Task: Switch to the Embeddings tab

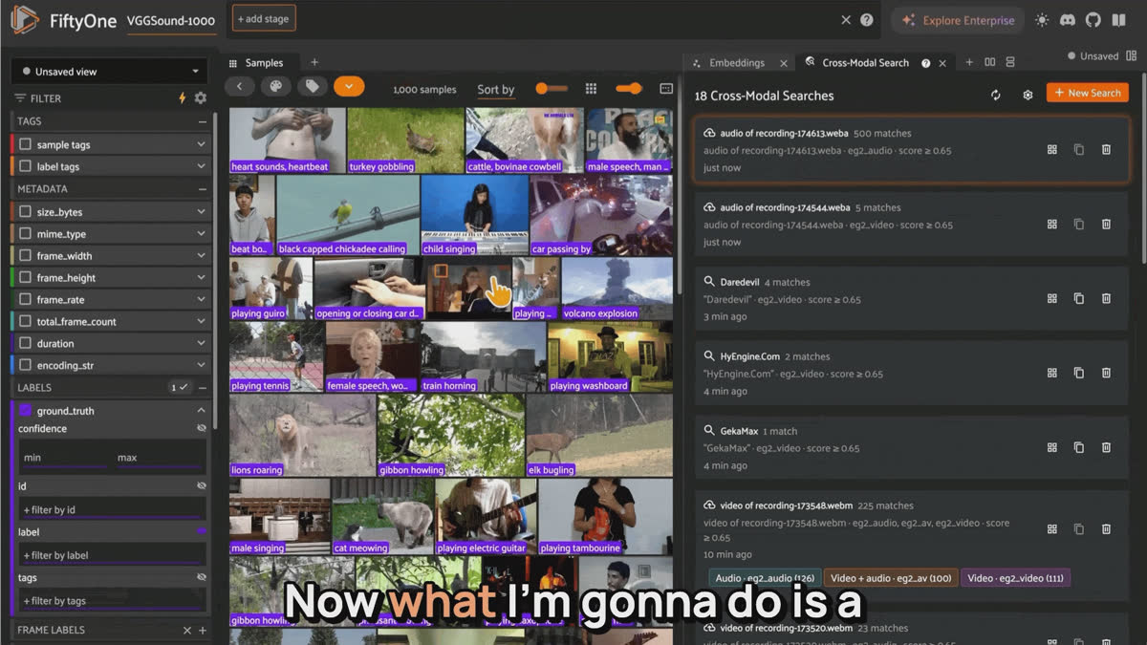Action: 736,63
